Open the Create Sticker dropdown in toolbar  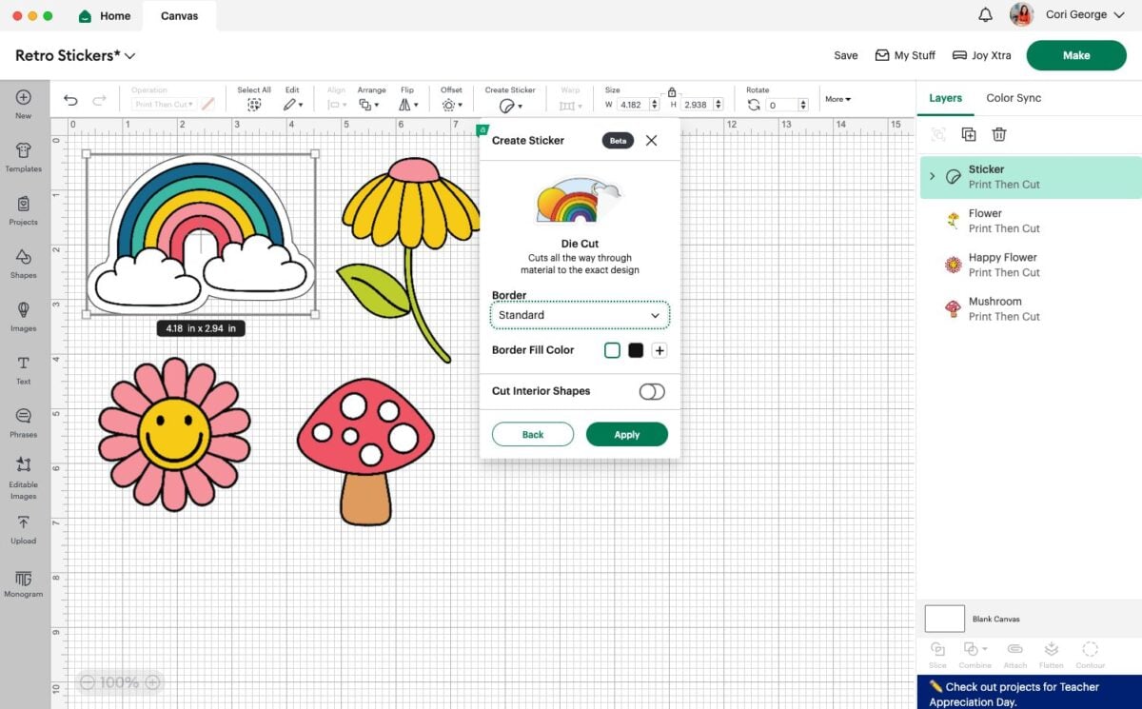pos(510,106)
